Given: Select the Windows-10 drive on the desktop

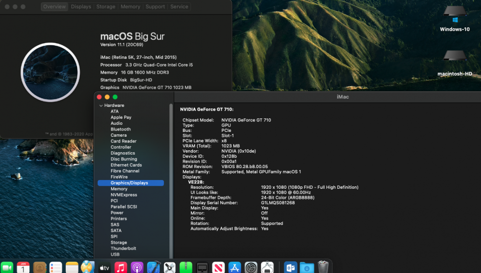Looking at the screenshot, I should 455,19.
